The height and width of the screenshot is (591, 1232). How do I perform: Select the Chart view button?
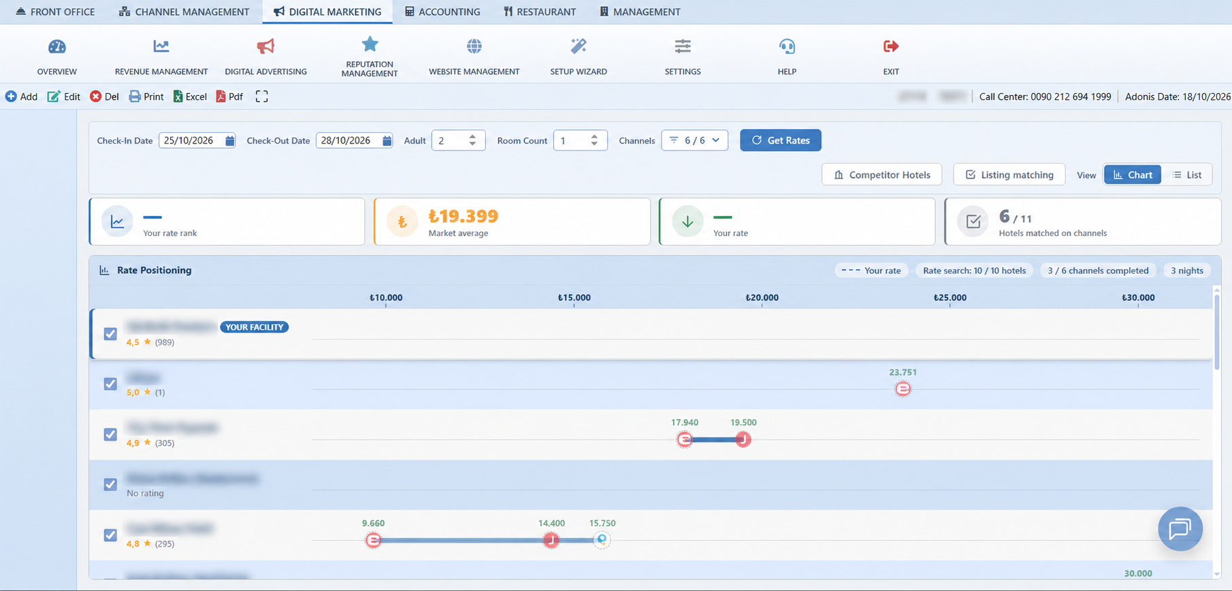pos(1133,175)
